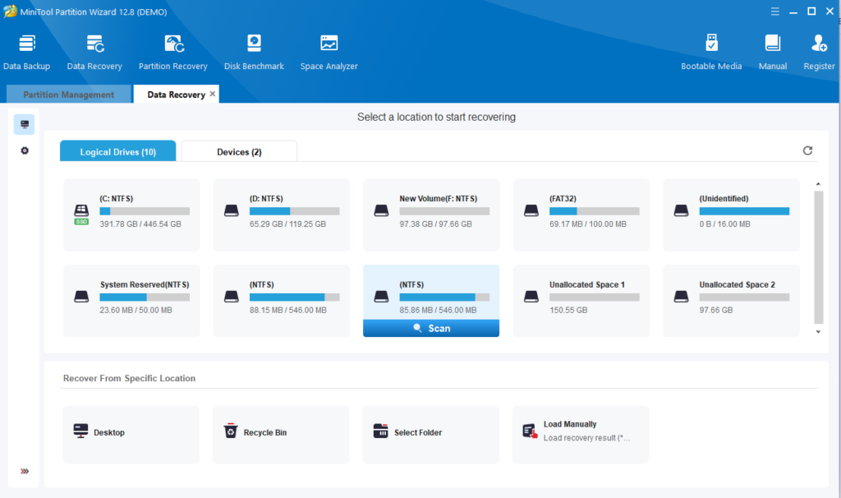Image resolution: width=841 pixels, height=498 pixels.
Task: Switch to the Devices (2) tab
Action: click(x=239, y=151)
